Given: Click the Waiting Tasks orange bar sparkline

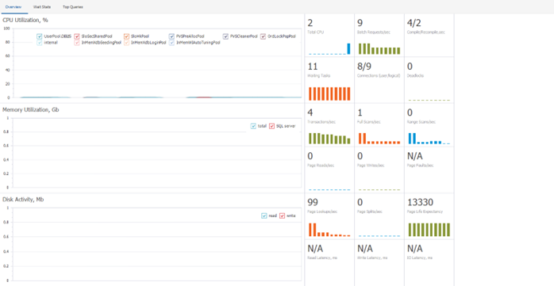Looking at the screenshot, I should point(329,93).
